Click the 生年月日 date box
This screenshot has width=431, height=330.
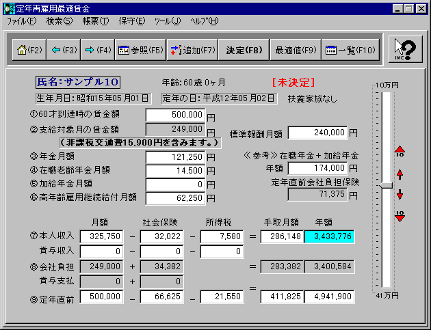94,98
